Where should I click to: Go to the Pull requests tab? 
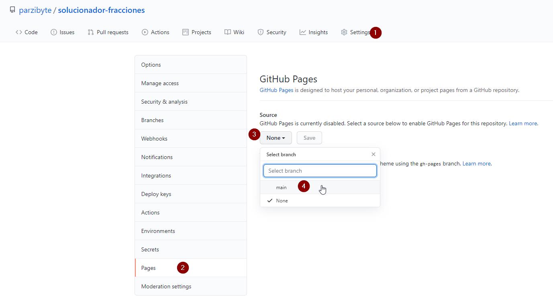[x=108, y=32]
